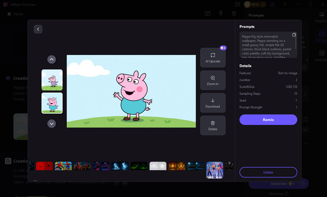Click the outlined Delete button at bottom right

tap(268, 172)
